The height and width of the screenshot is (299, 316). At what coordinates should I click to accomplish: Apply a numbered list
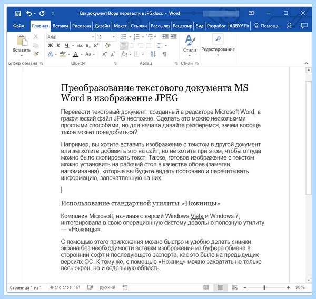pos(136,37)
